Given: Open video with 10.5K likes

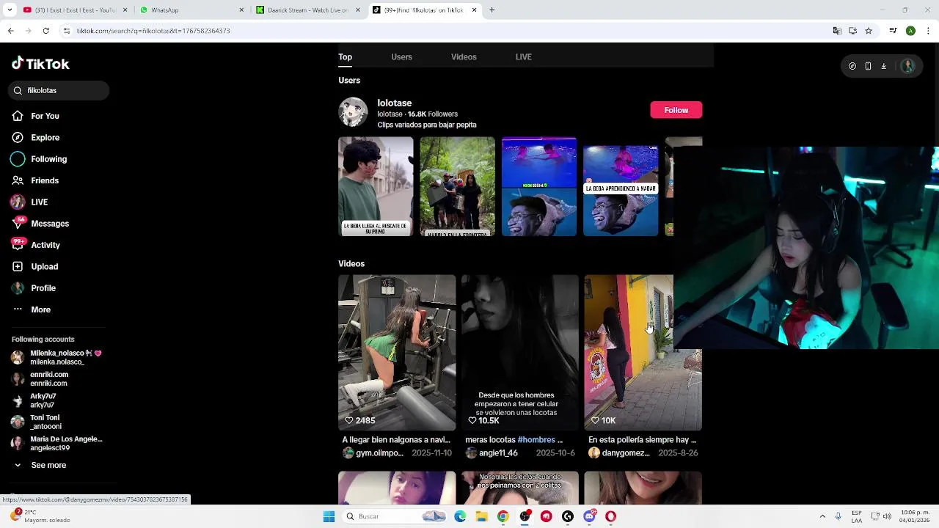Looking at the screenshot, I should point(519,352).
